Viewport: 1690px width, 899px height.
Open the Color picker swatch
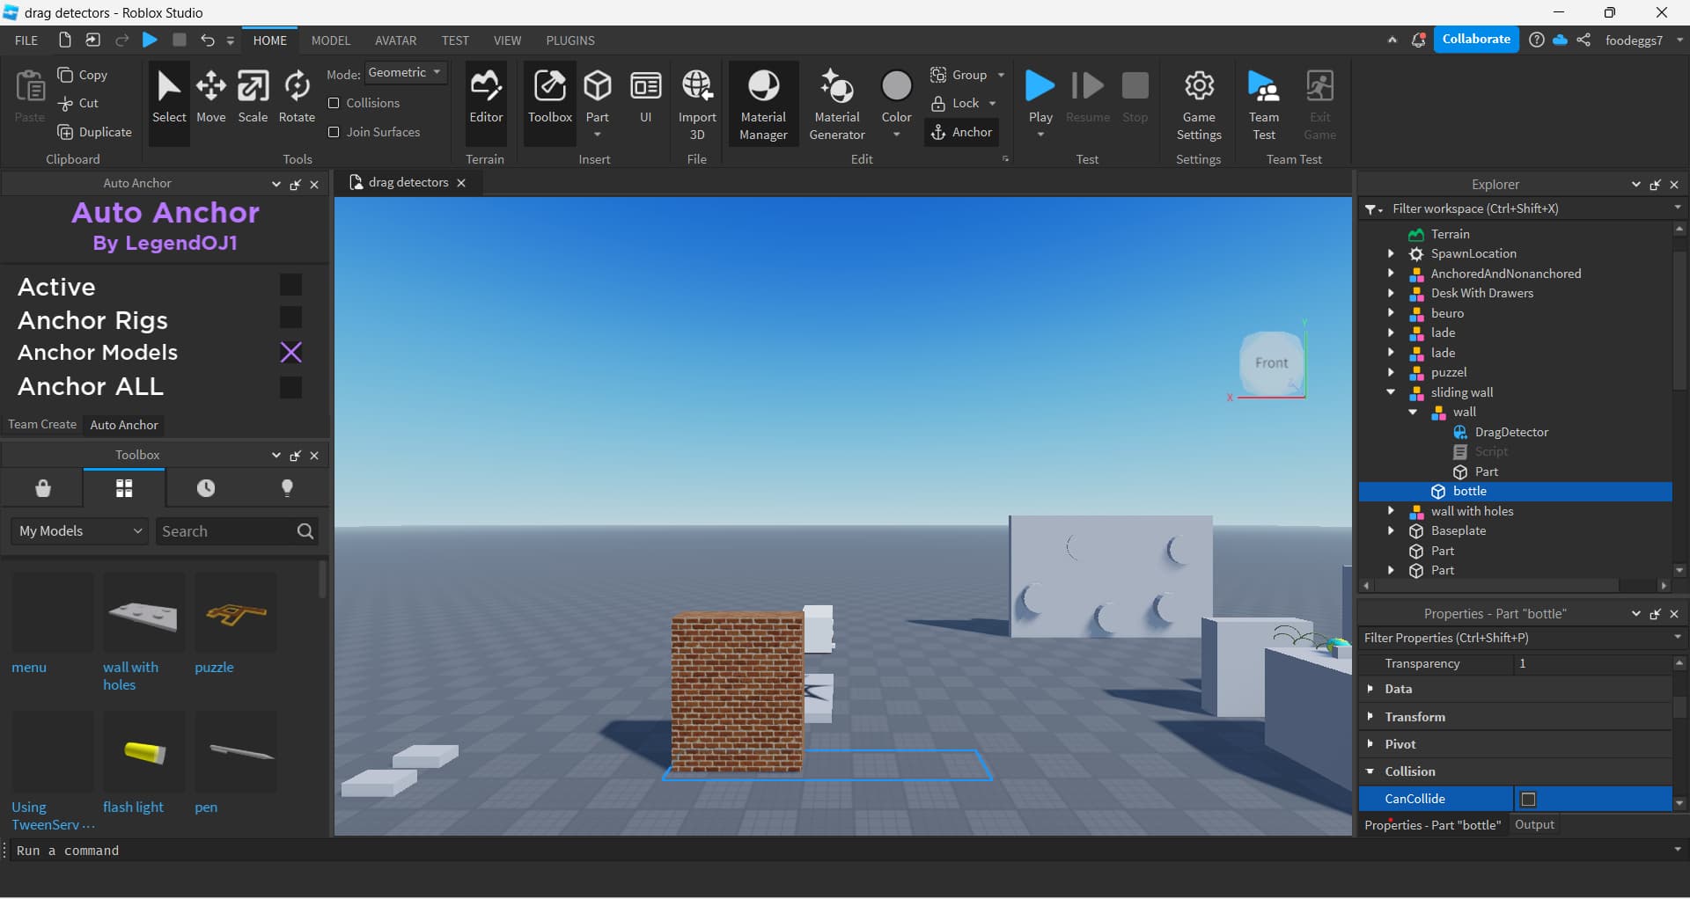point(896,86)
